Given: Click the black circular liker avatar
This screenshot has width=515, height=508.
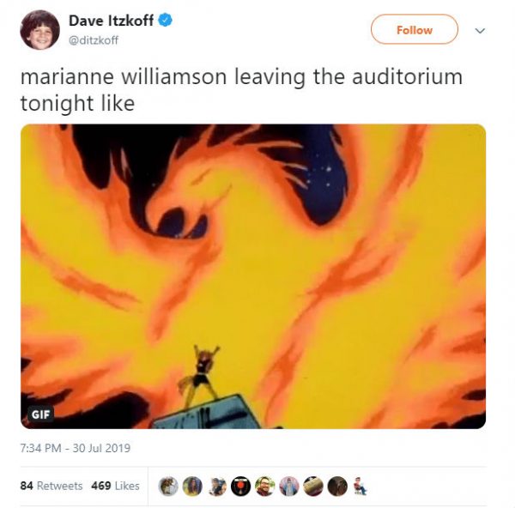Looking at the screenshot, I should 240,486.
